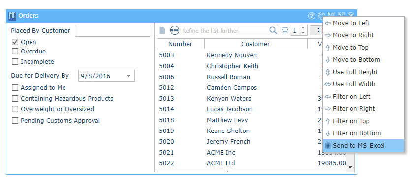
Task: Click the new document page icon
Action: point(162,30)
